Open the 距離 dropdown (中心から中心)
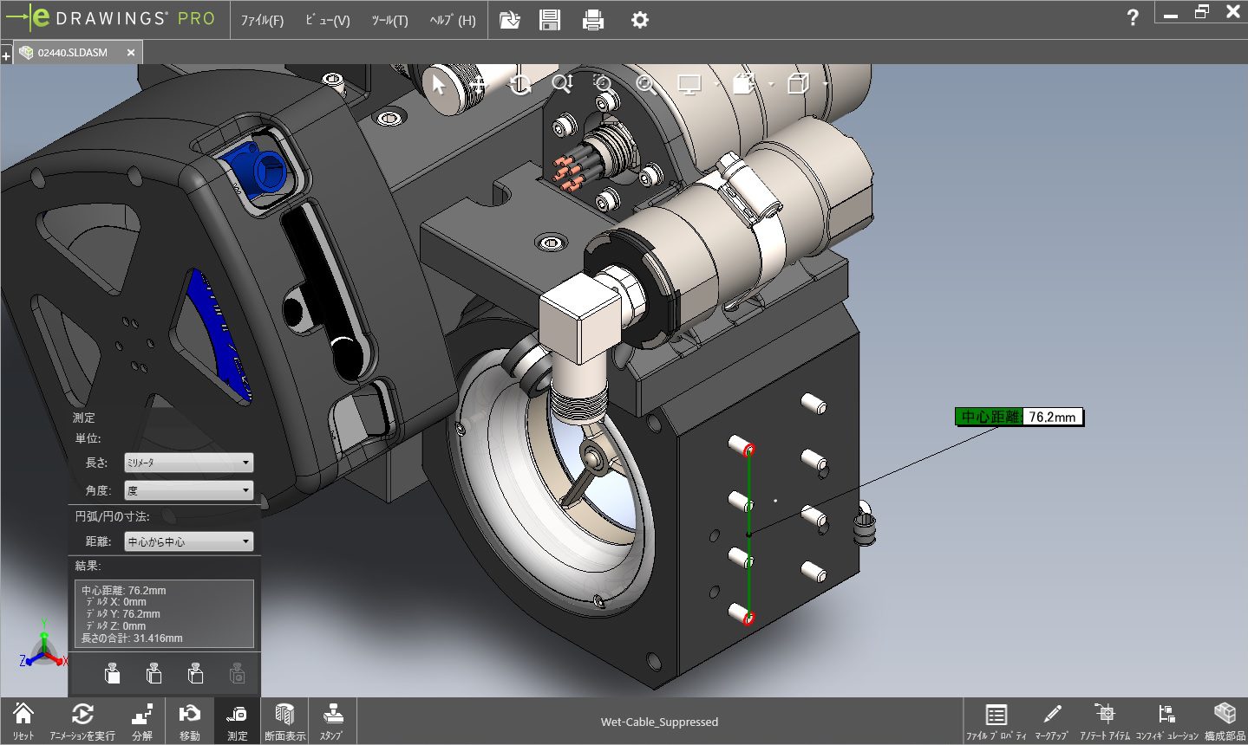The width and height of the screenshot is (1248, 745). pyautogui.click(x=189, y=541)
